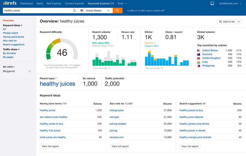Viewport: 246px width, 156px height.
Task: Click the Add to list button
Action: tap(227, 22)
